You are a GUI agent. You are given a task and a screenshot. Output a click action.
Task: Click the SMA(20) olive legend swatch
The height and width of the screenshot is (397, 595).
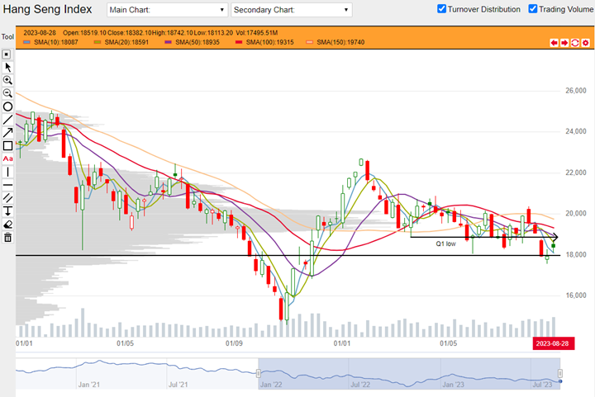98,42
